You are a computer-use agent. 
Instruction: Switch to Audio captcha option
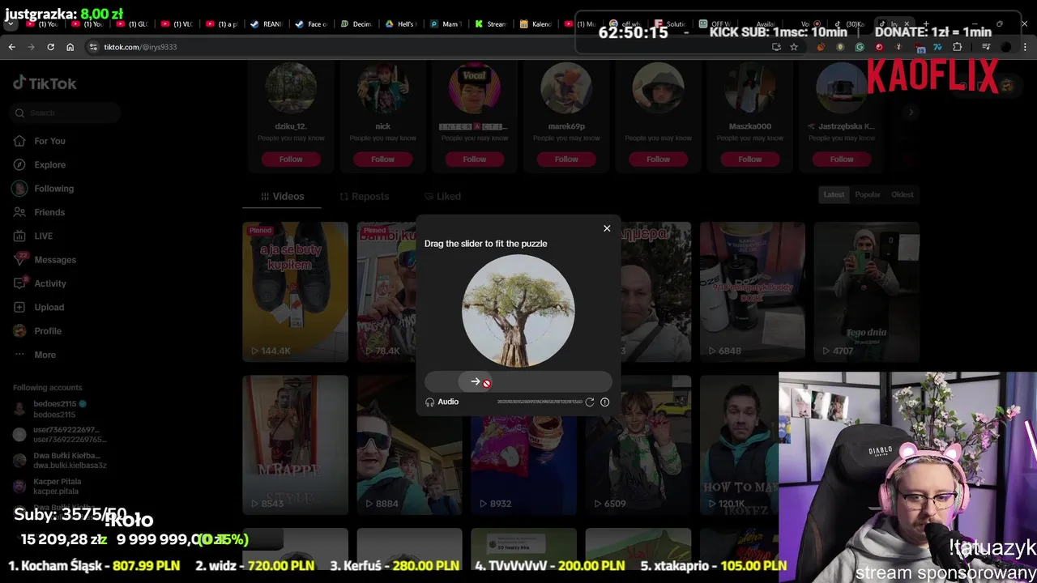coord(442,402)
